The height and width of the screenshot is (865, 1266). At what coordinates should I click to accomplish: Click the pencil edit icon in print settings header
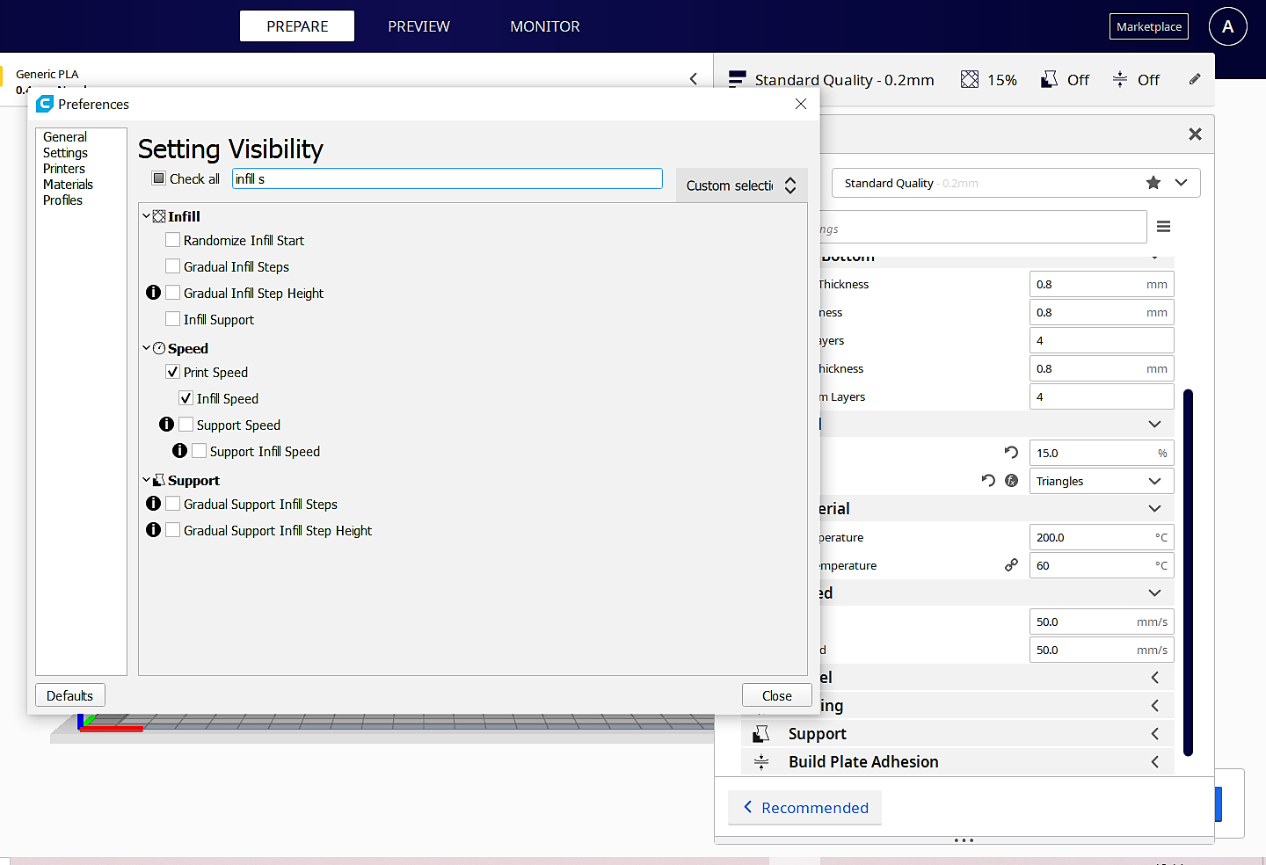(x=1194, y=79)
